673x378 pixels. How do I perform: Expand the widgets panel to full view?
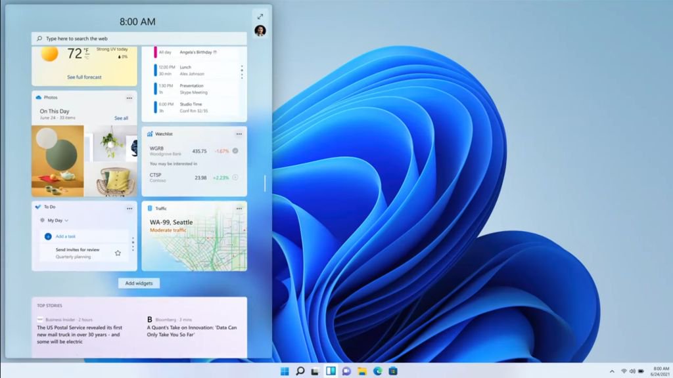point(260,16)
